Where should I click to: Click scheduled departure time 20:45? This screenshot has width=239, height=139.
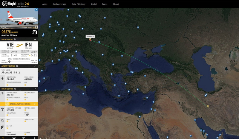[14, 52]
